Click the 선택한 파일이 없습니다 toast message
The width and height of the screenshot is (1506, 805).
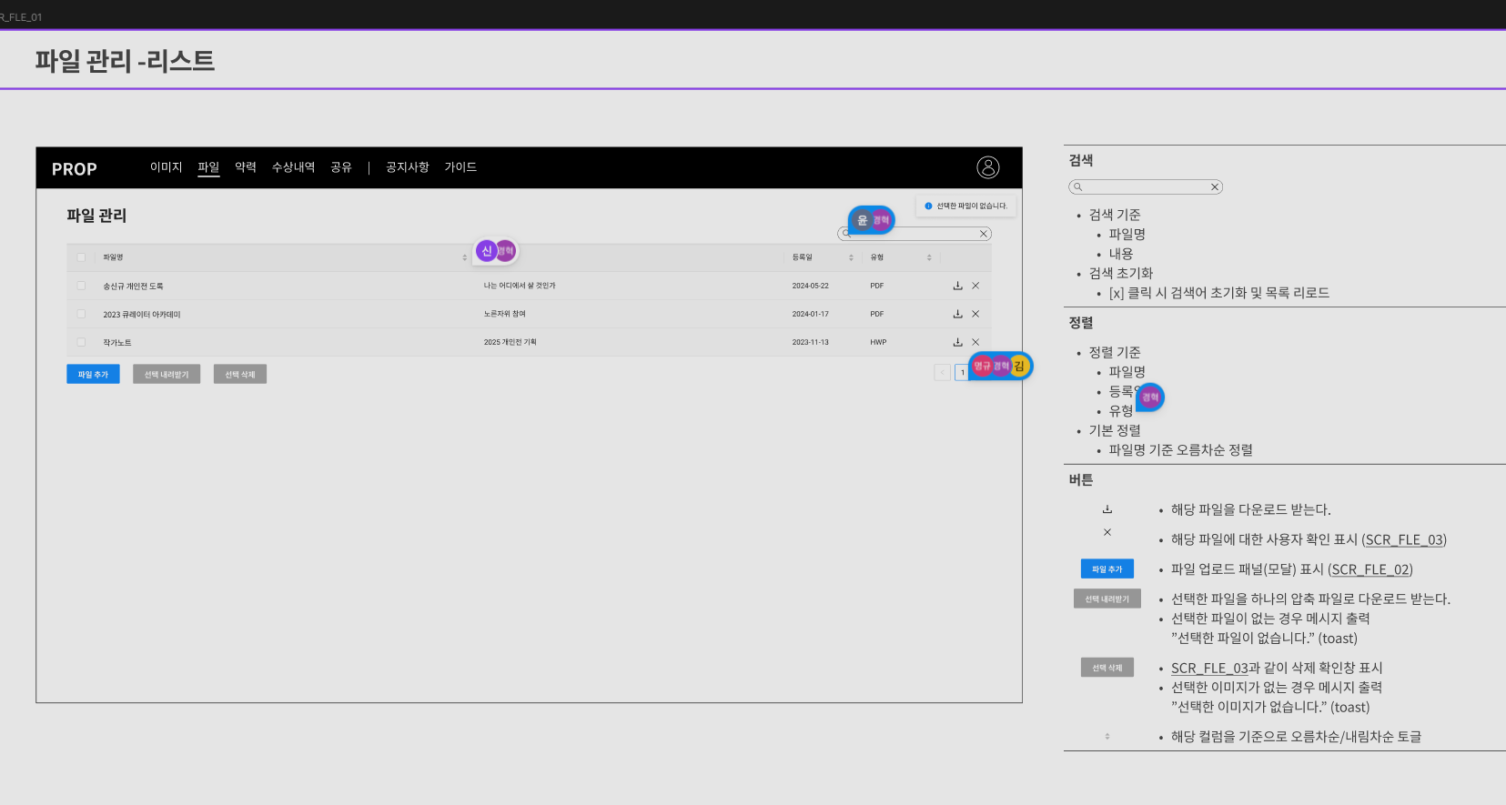(x=966, y=206)
